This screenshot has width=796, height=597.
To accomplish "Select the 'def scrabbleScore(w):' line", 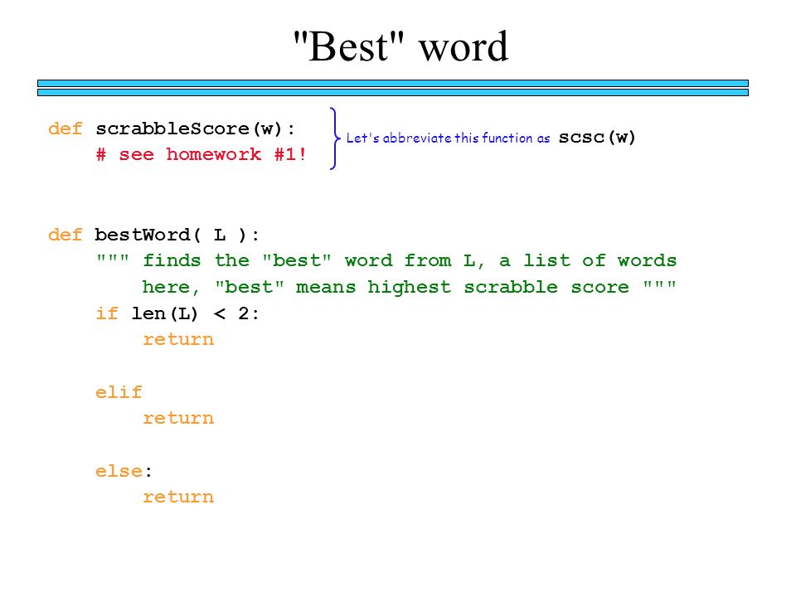I will [172, 129].
